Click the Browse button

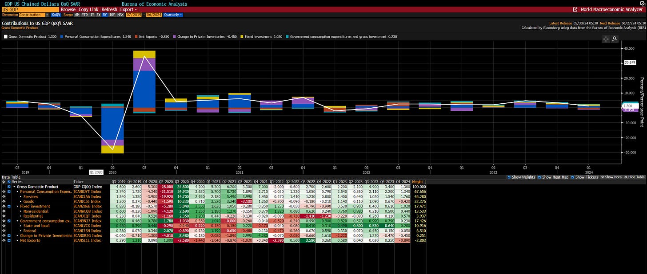pyautogui.click(x=68, y=9)
